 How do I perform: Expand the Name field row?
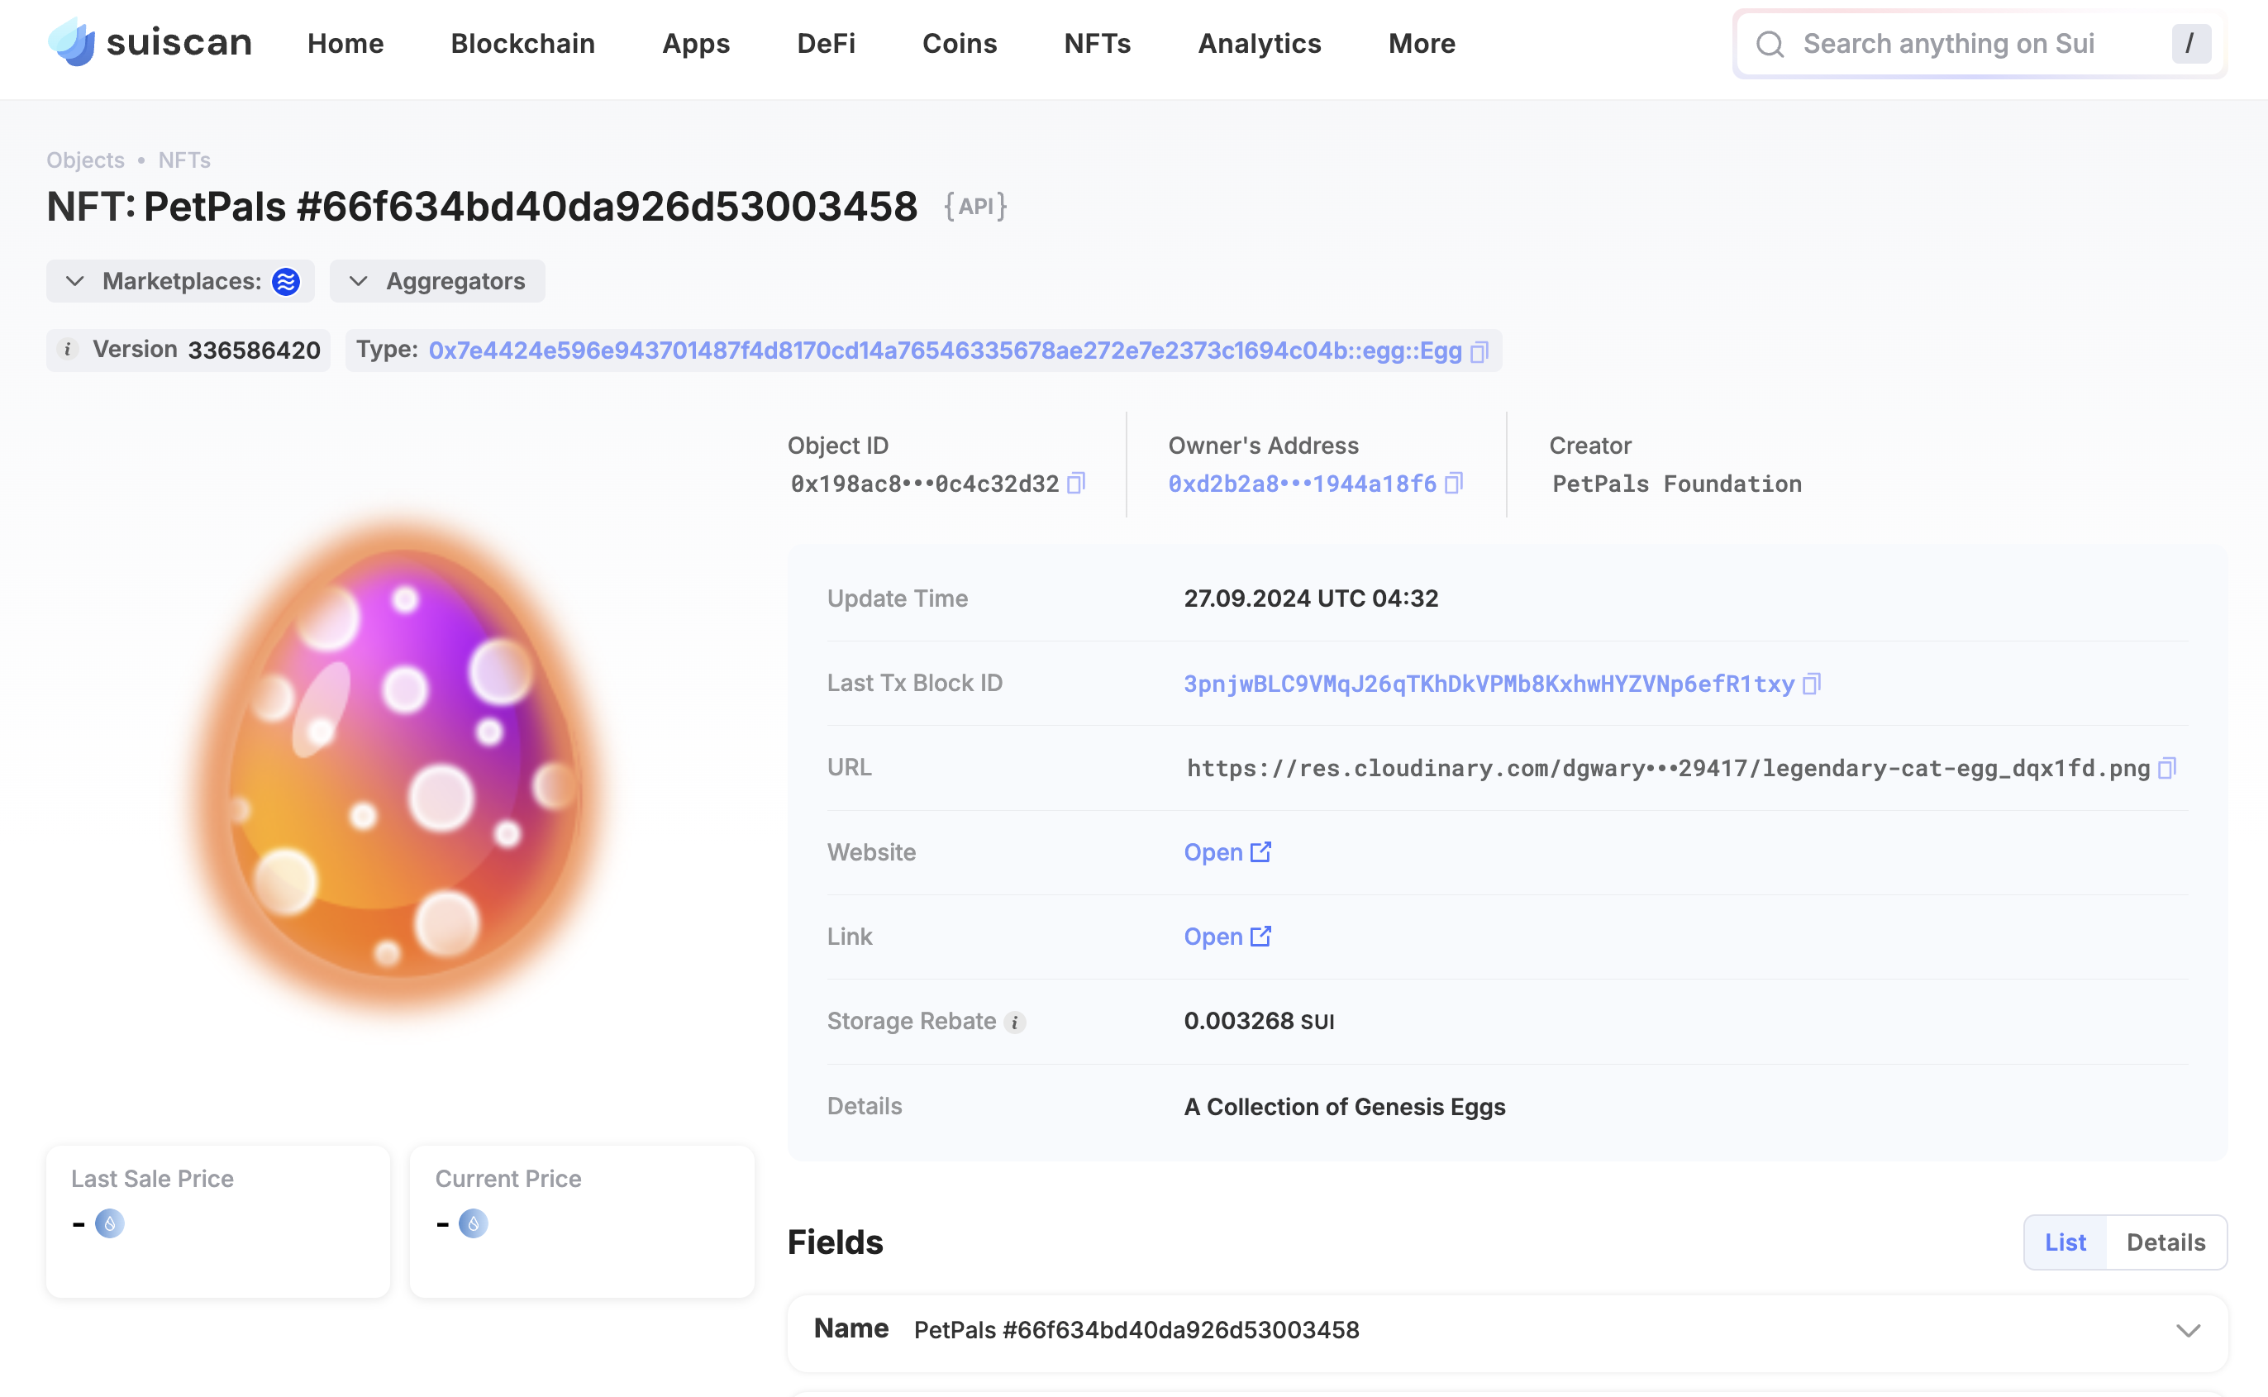coord(2187,1331)
